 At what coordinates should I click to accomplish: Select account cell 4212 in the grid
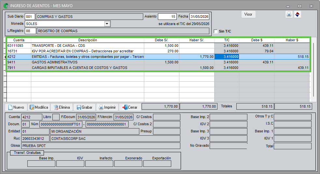[x=19, y=57]
